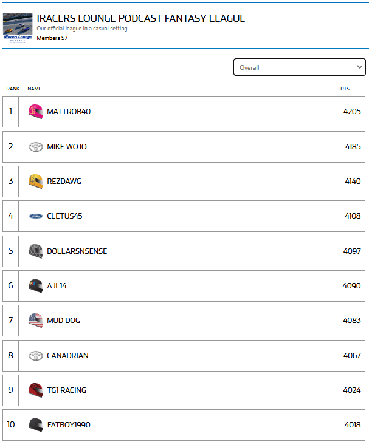Click MATTROB40's pink helmet icon
This screenshot has width=369, height=442.
click(36, 112)
